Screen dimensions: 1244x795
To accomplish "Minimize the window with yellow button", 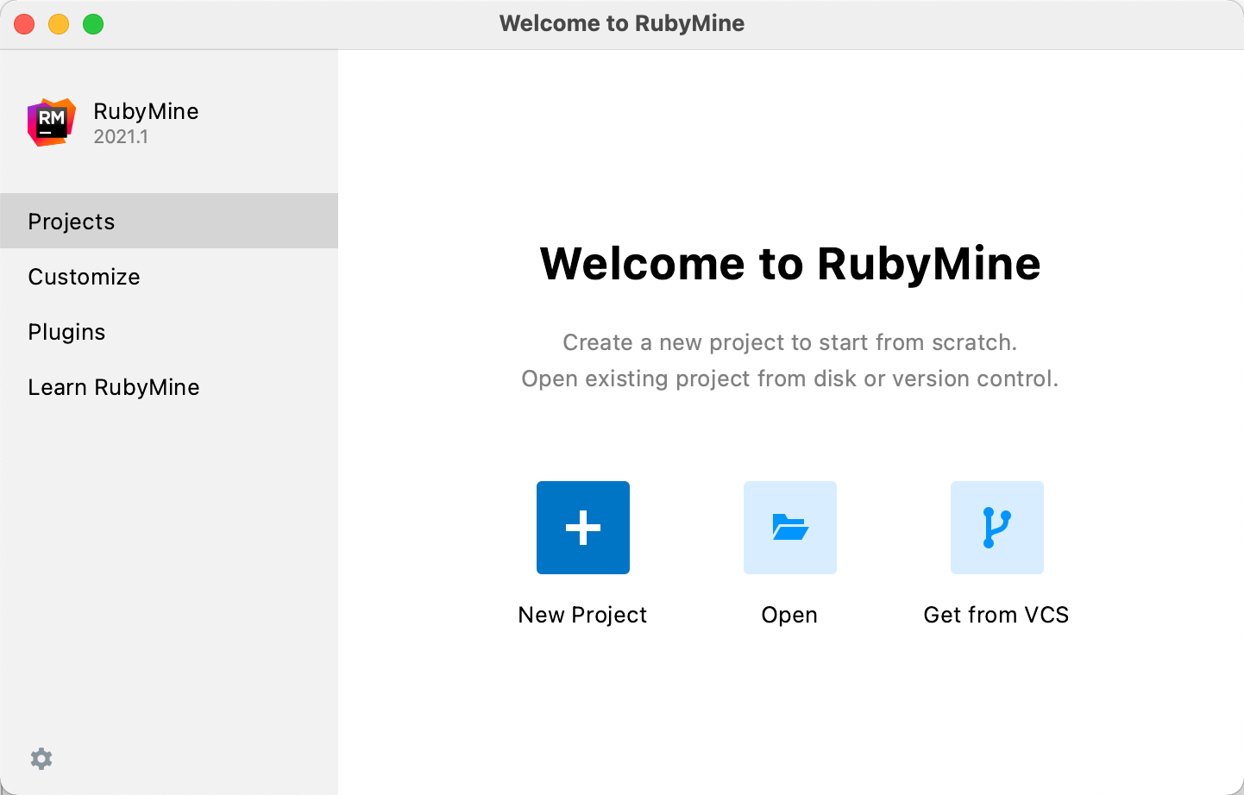I will point(59,24).
